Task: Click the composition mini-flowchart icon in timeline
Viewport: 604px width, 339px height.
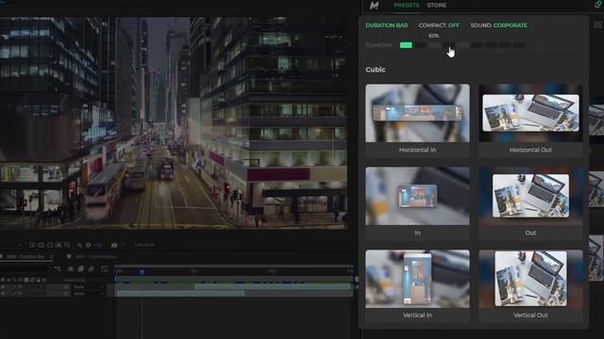Action: point(58,269)
